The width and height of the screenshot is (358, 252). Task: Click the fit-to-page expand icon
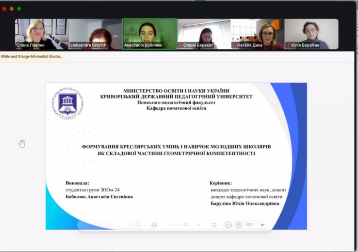[x=214, y=225]
